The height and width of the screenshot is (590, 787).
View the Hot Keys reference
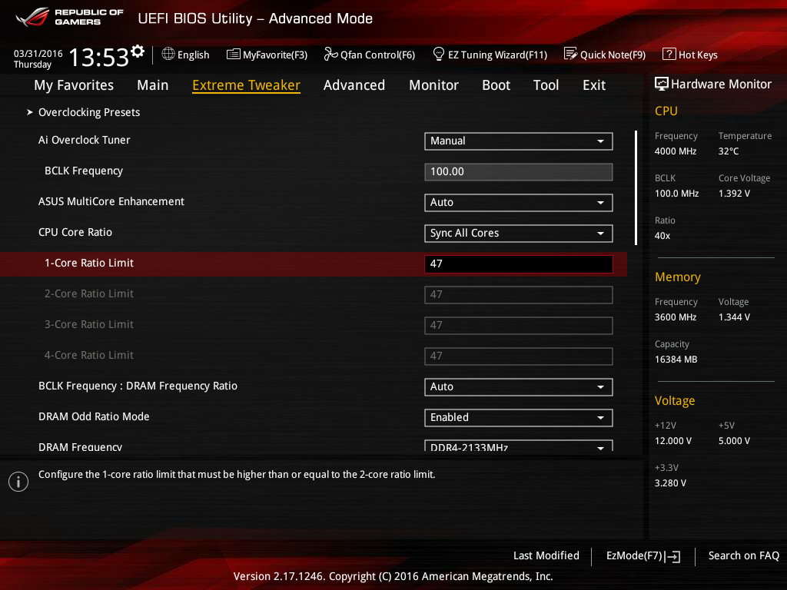coord(689,55)
